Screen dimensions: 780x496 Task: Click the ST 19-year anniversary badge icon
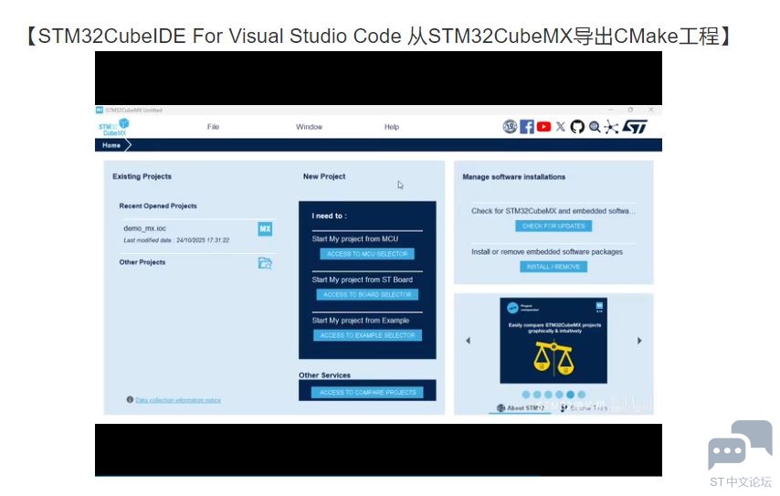coord(510,127)
